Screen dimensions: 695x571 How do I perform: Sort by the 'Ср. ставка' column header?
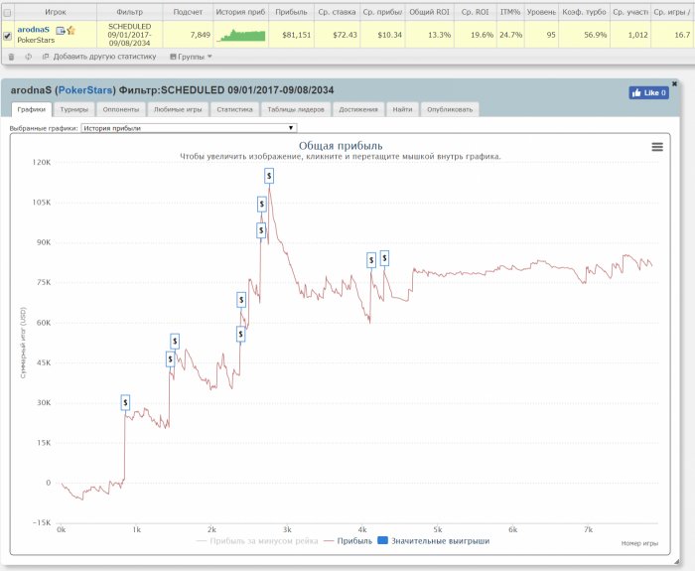(337, 12)
